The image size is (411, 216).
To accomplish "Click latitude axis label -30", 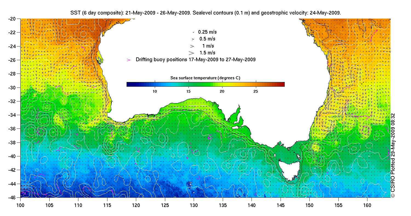I will click(x=12, y=87).
